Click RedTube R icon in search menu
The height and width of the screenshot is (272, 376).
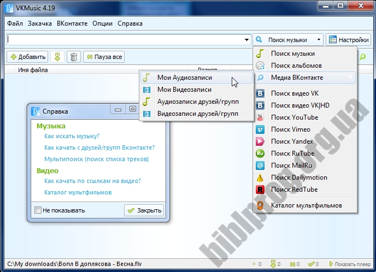[260, 190]
